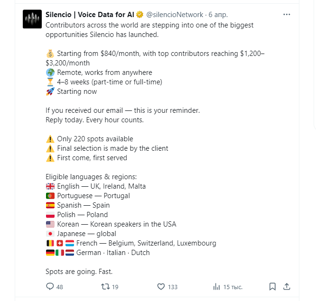Toggle the bookmark icon on the post

[x=272, y=286]
